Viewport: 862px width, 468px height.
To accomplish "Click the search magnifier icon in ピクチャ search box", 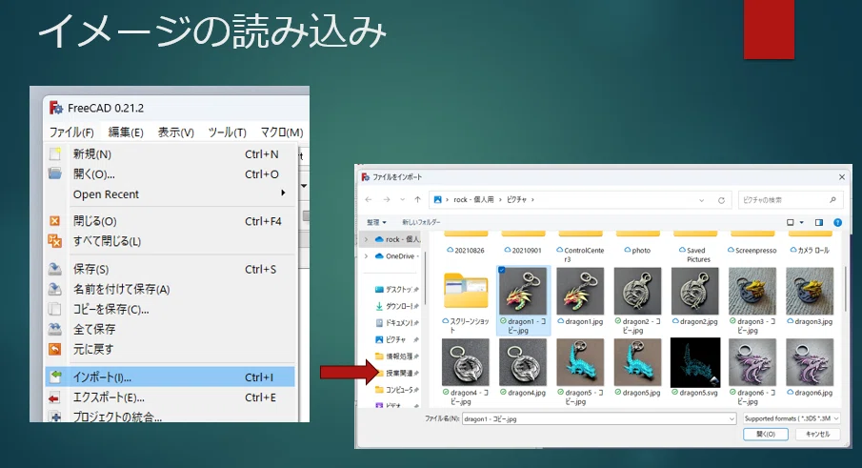I will click(x=832, y=200).
